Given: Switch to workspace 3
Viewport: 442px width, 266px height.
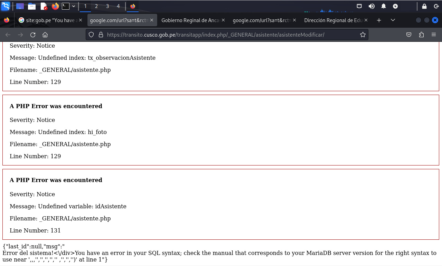Looking at the screenshot, I should [107, 6].
